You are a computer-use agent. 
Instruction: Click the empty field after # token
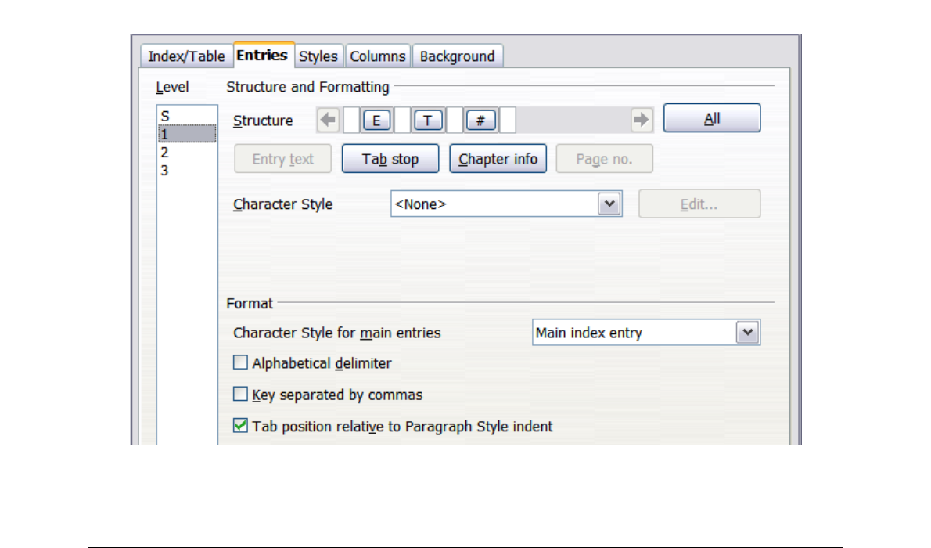(507, 121)
